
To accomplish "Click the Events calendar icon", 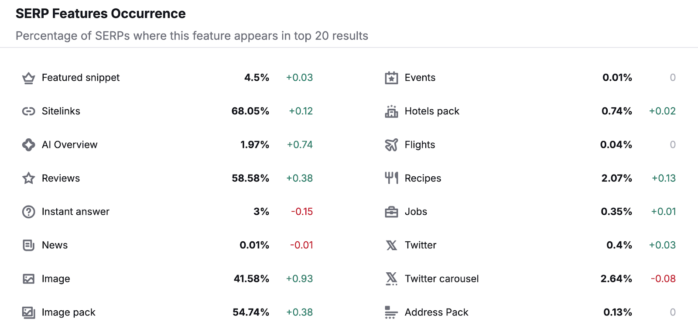I will (391, 78).
